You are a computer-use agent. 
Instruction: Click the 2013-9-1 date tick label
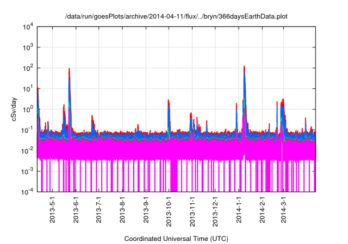146,210
